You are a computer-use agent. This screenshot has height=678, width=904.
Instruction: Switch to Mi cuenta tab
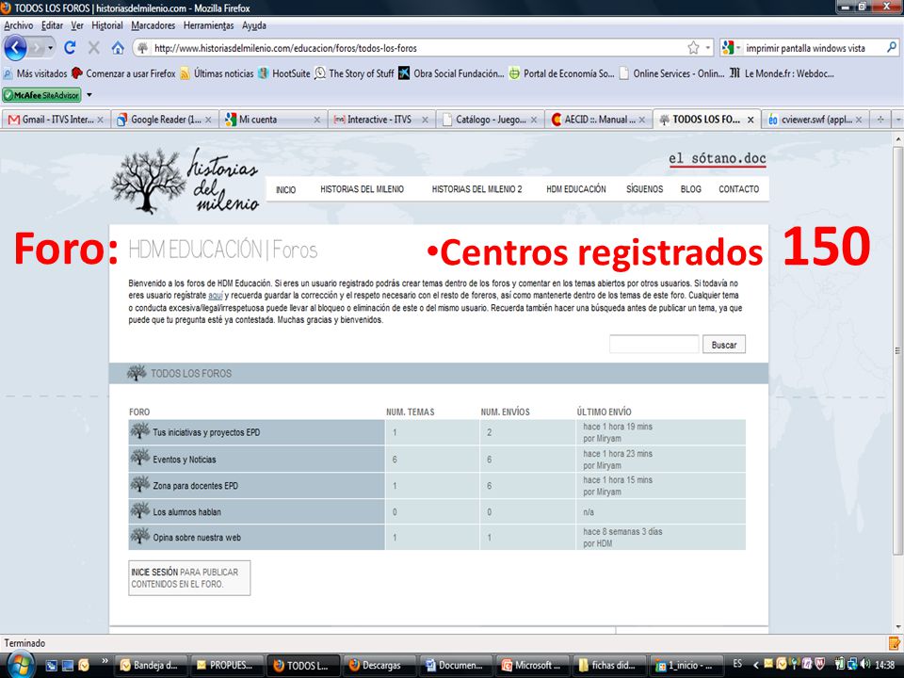click(x=273, y=120)
